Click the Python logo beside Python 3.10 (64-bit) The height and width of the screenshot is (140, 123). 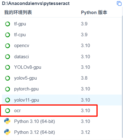click(x=7, y=121)
